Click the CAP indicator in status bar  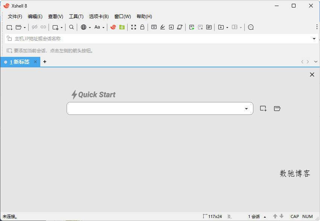click(x=294, y=216)
